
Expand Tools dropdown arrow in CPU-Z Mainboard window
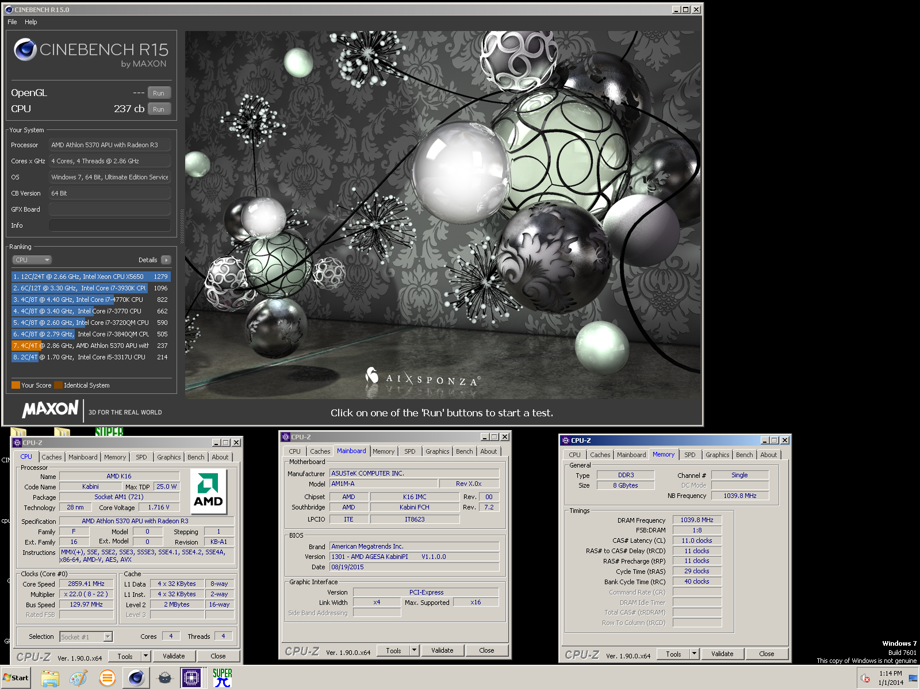coord(415,650)
